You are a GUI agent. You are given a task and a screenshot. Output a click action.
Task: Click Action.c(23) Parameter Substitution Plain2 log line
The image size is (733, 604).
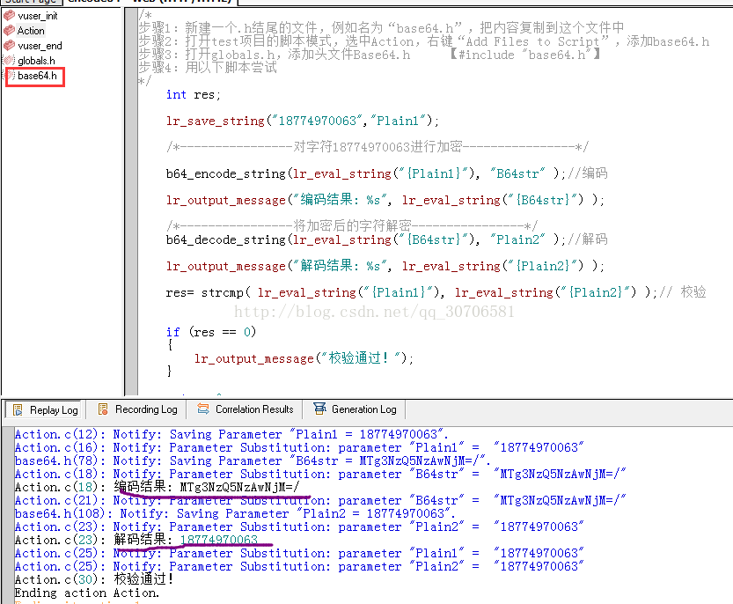point(299,527)
